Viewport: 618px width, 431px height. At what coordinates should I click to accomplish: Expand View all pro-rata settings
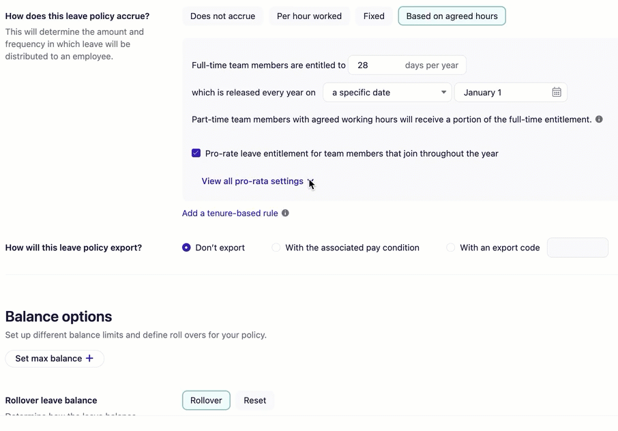[252, 181]
